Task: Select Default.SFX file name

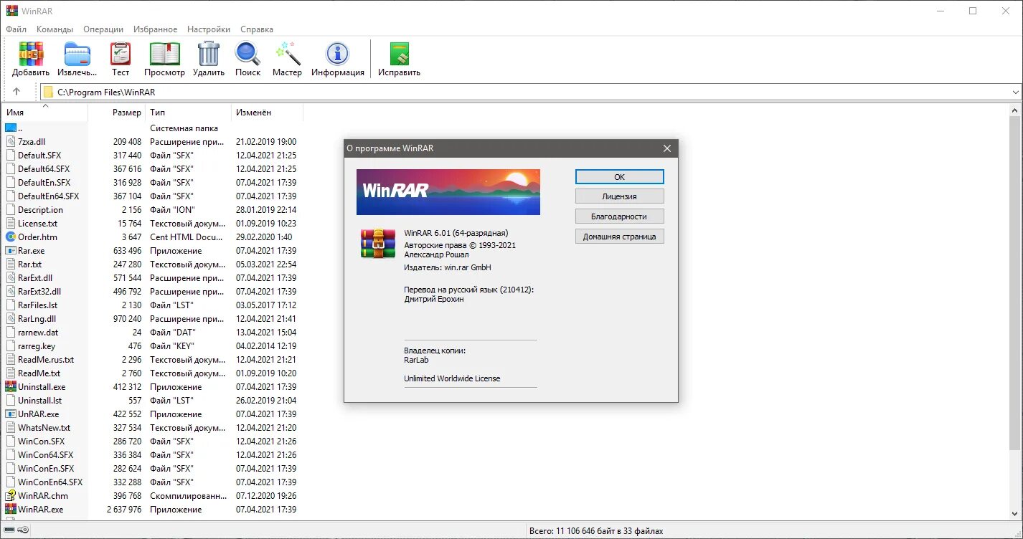Action: (39, 156)
